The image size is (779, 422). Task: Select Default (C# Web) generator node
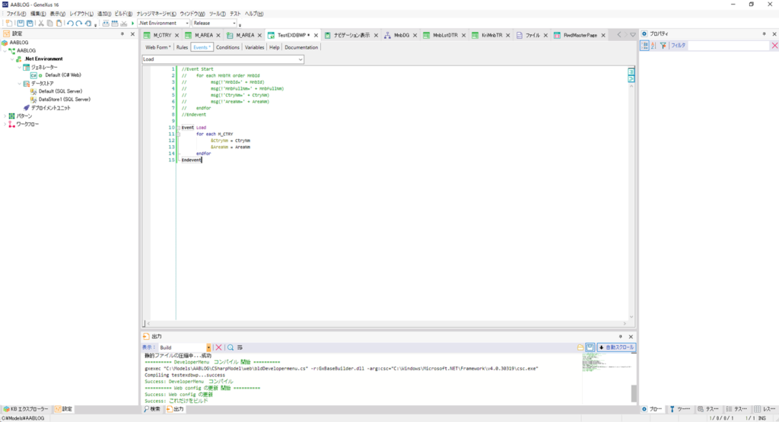pos(62,75)
